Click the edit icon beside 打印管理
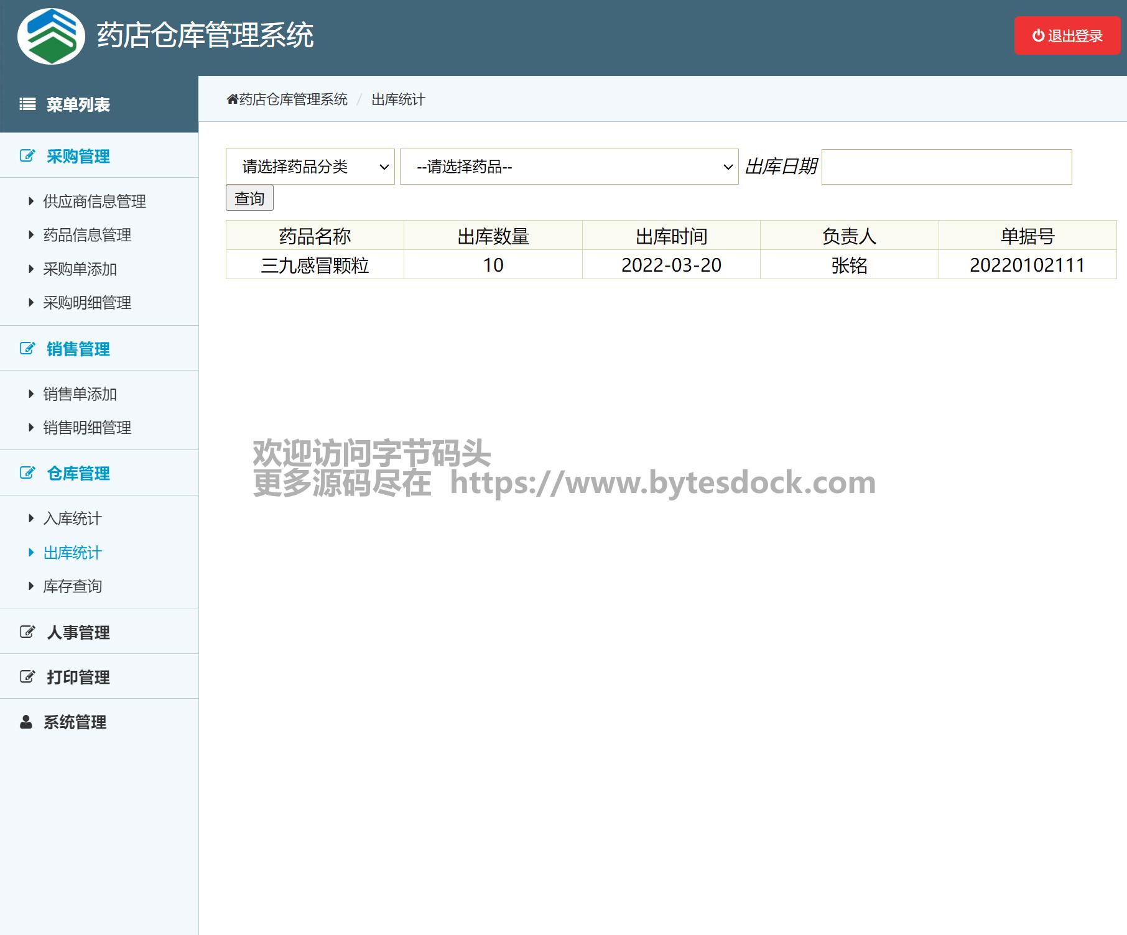 [x=27, y=677]
